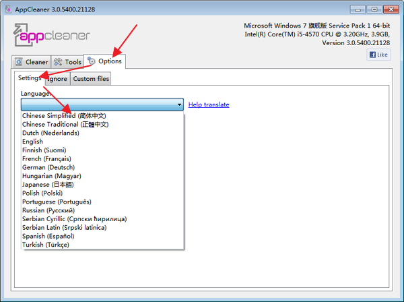Screen dimensions: 404x302
Task: Open the Settings sub-tab
Action: click(x=30, y=78)
